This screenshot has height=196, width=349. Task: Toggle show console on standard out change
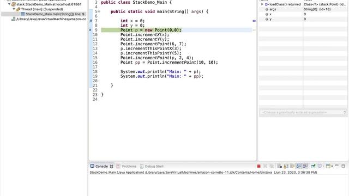coord(299,166)
